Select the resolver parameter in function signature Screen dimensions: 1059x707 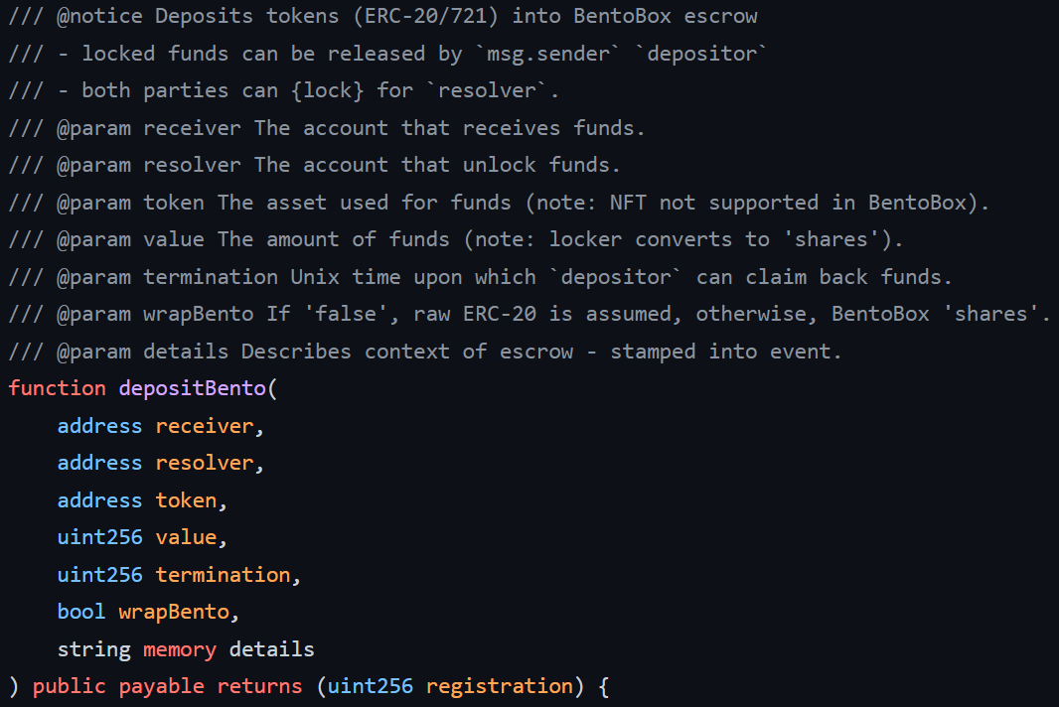(205, 464)
